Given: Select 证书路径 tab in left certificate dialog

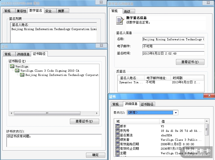Looking at the screenshot, I should [x=39, y=54].
